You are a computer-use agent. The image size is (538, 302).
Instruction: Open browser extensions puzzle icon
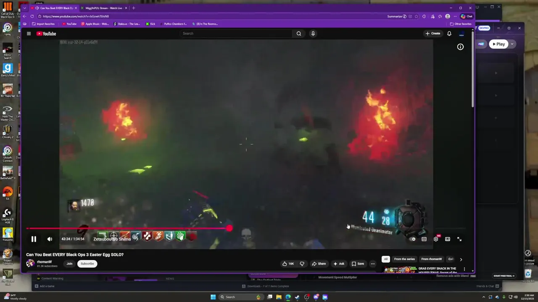(424, 16)
